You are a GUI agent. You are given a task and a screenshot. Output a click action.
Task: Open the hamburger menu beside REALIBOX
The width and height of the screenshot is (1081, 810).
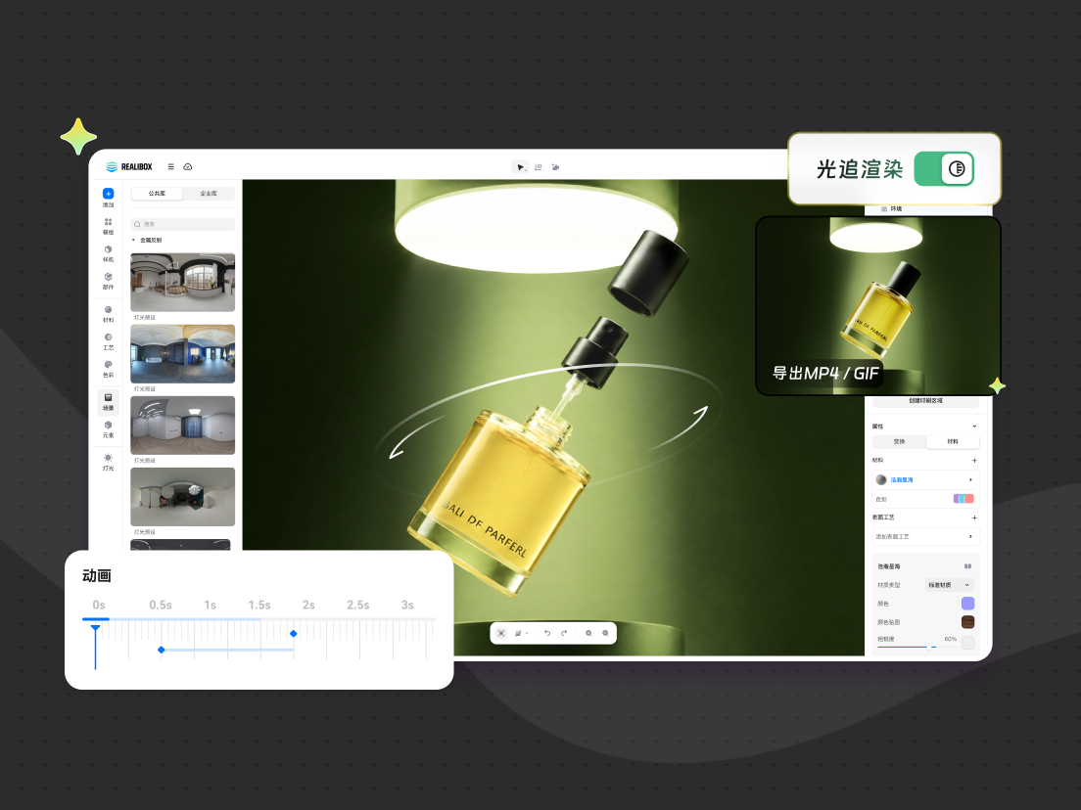171,166
